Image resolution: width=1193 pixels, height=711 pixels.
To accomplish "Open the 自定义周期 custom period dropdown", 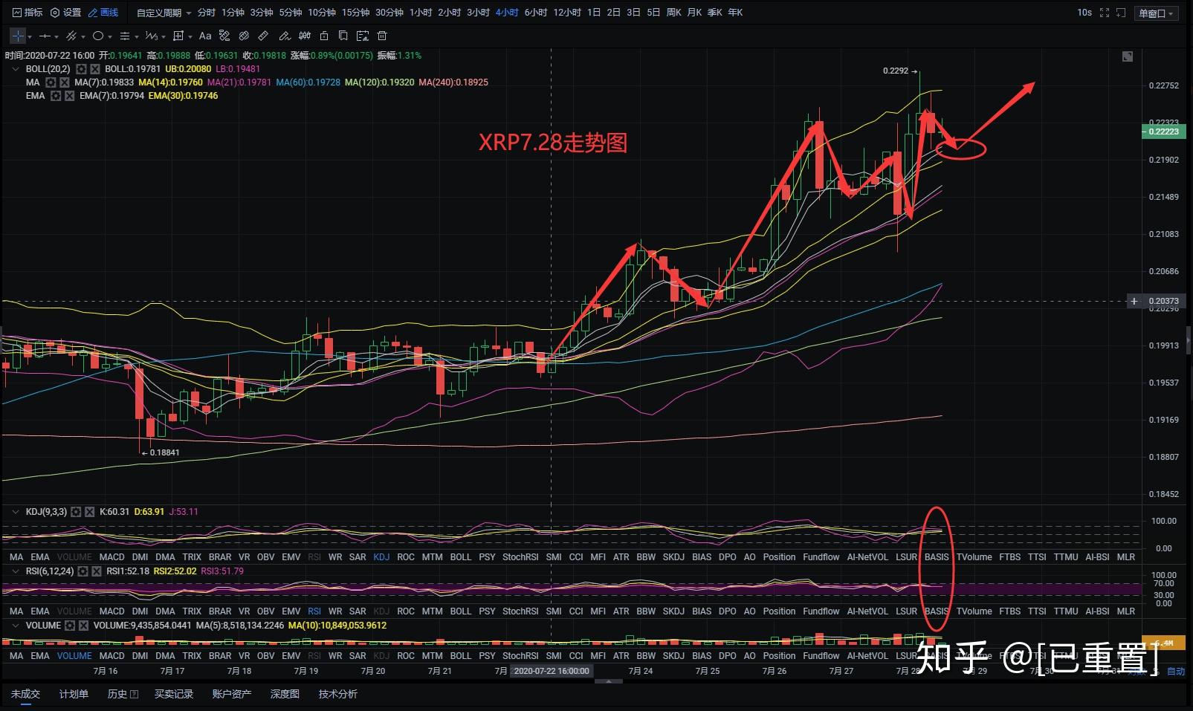I will 164,13.
